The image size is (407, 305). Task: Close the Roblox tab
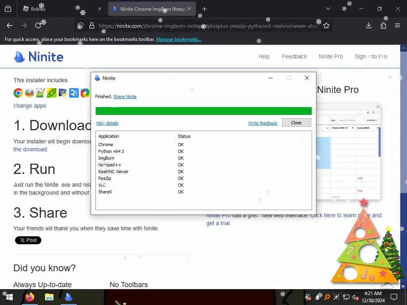coord(100,9)
